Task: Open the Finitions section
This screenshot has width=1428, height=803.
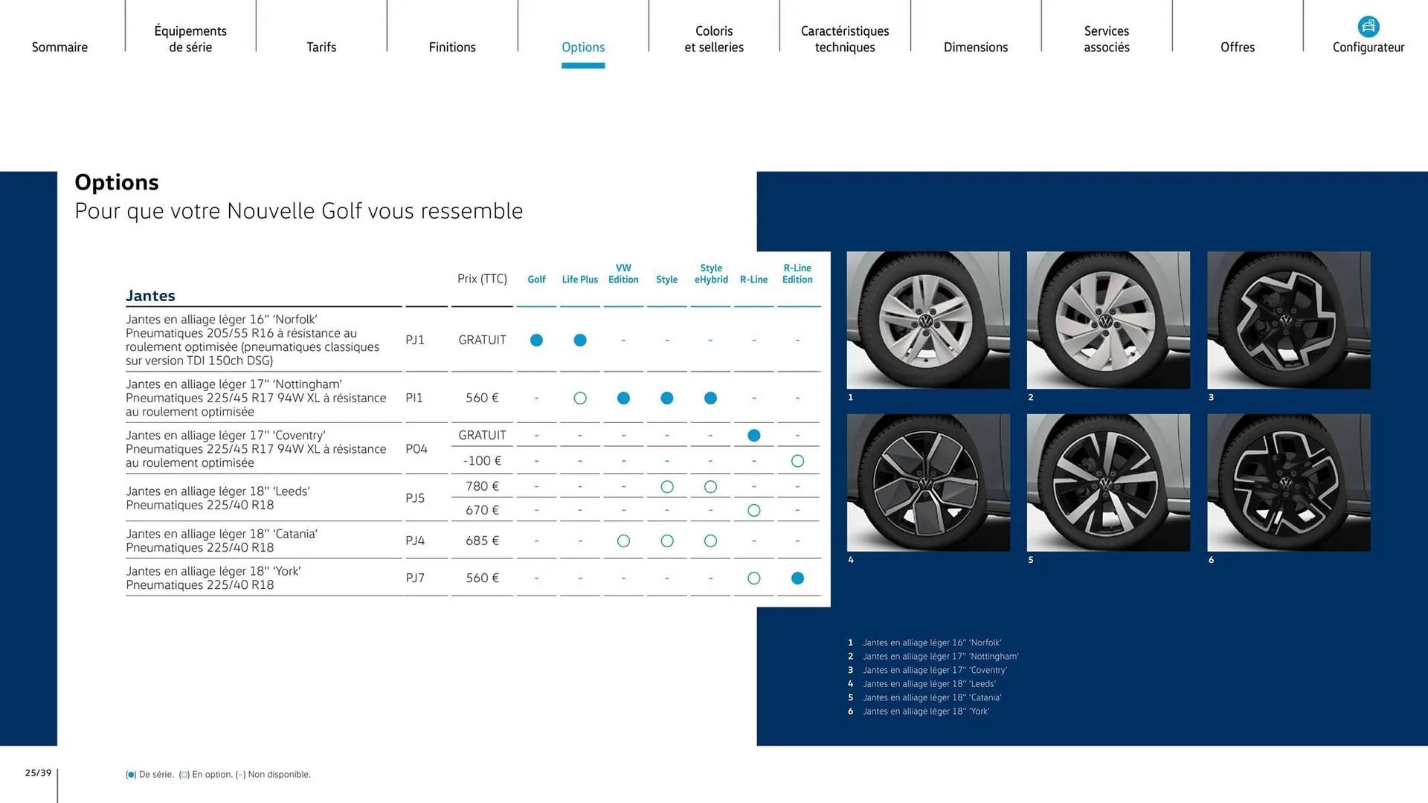Action: (x=452, y=47)
